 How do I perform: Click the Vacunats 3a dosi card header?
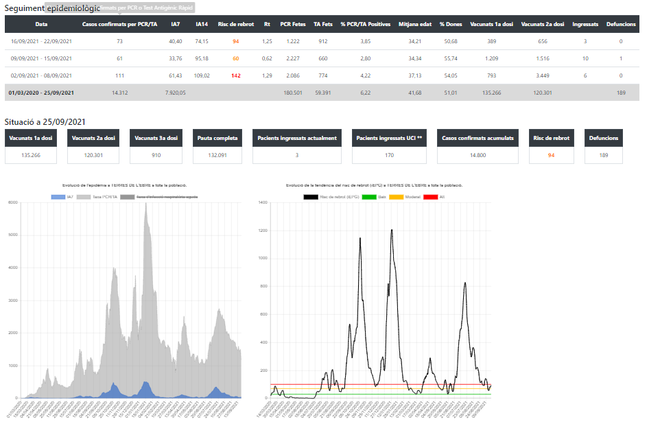[x=156, y=138]
